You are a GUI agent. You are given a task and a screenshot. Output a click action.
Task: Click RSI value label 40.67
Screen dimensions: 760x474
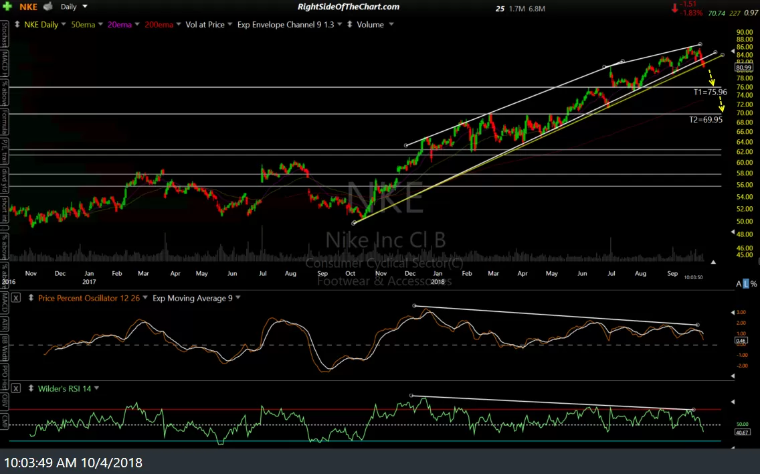point(742,432)
